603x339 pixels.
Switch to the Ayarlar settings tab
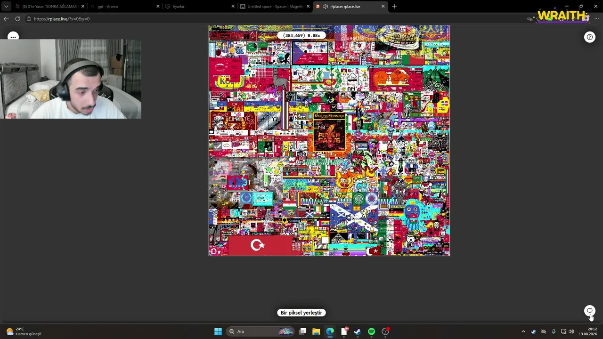click(x=199, y=7)
